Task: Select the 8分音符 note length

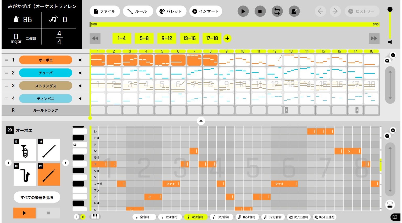Action: [x=221, y=217]
